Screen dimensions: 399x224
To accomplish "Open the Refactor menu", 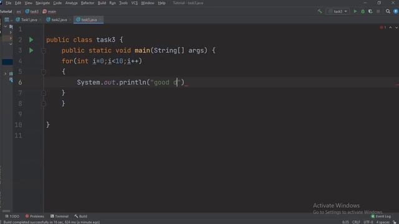I will click(87, 3).
